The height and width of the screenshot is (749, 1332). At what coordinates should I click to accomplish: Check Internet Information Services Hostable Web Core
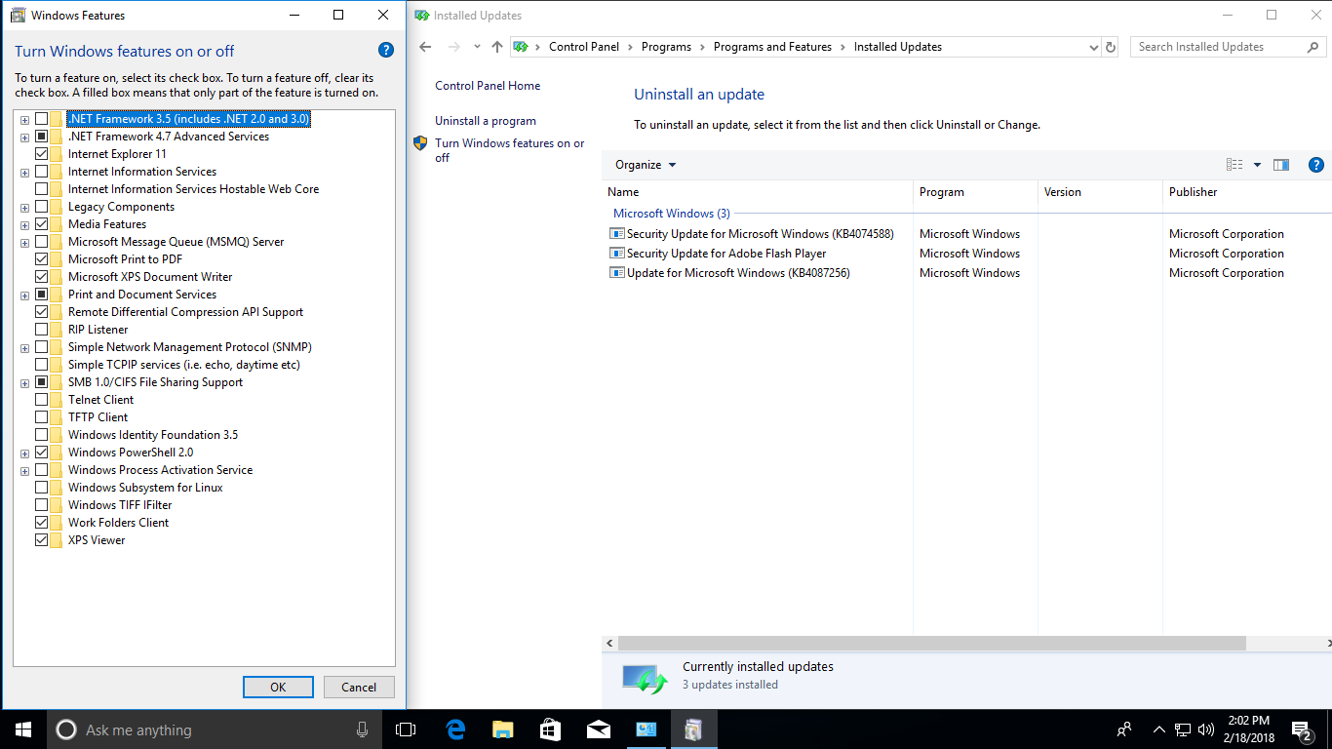click(41, 189)
